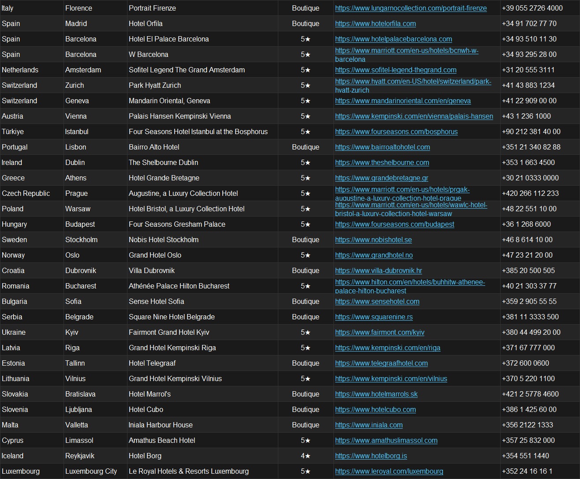Open the fourseasons.com/budapest link

[395, 224]
